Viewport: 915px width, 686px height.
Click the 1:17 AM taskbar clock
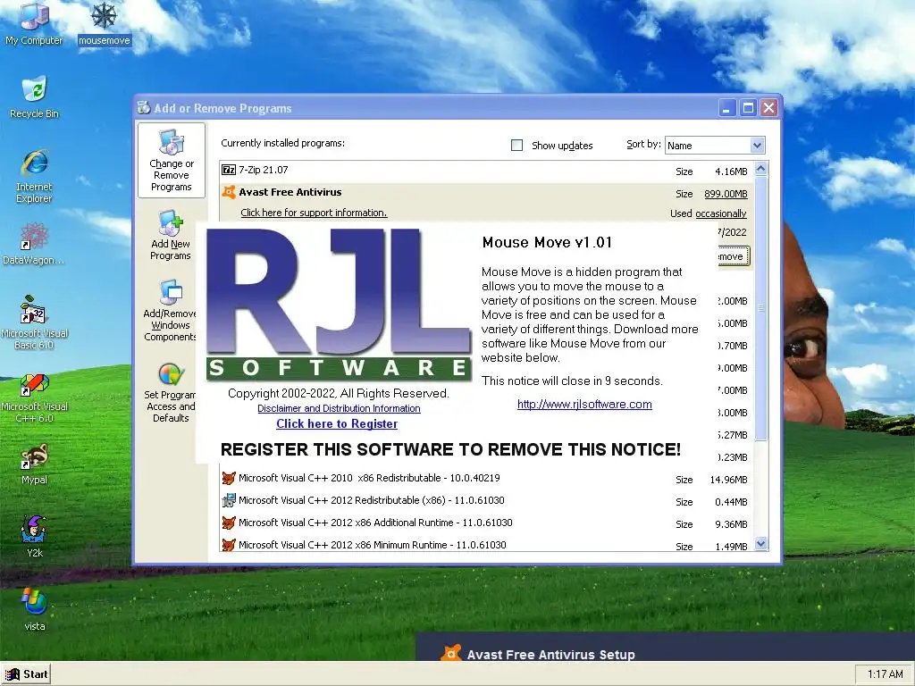885,674
